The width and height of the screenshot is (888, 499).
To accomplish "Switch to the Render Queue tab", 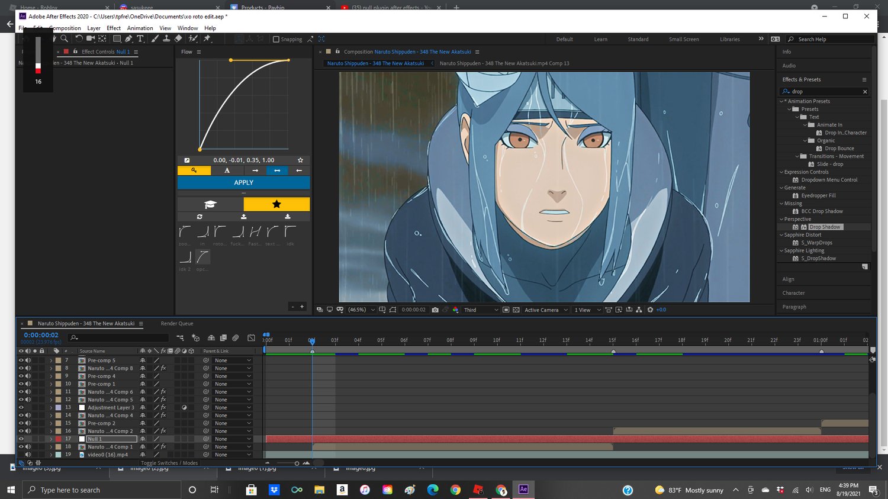I will 177,323.
